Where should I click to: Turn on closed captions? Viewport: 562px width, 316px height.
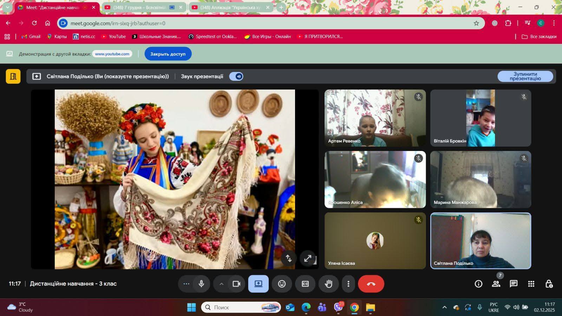click(x=305, y=284)
